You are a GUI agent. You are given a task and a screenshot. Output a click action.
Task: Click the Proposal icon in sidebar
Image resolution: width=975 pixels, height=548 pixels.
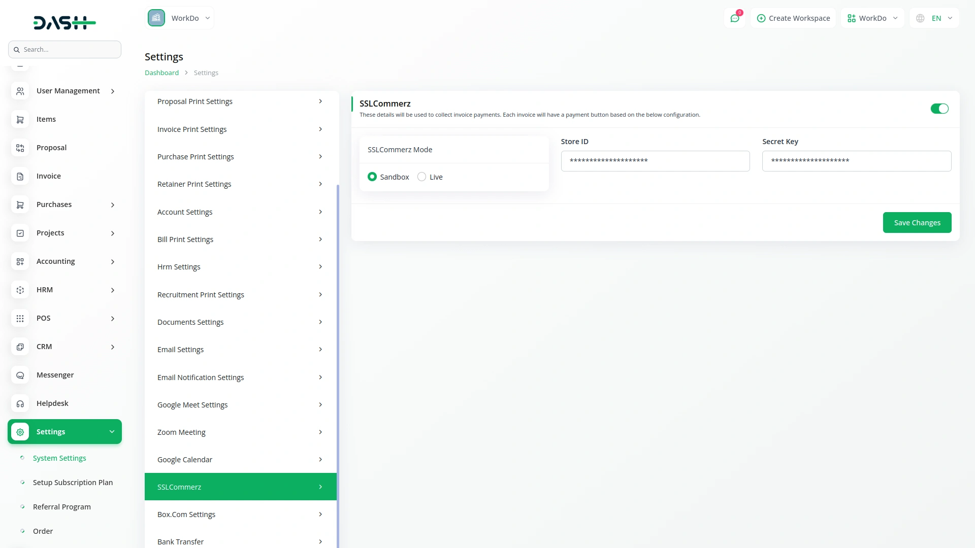20,148
